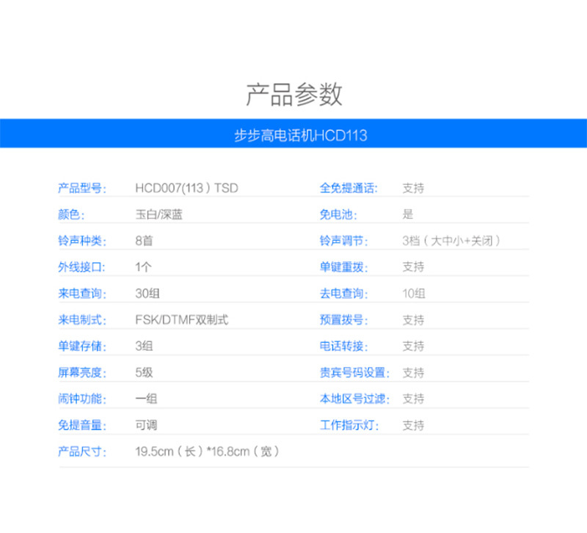Click the value 1个
The width and height of the screenshot is (587, 533).
143,267
